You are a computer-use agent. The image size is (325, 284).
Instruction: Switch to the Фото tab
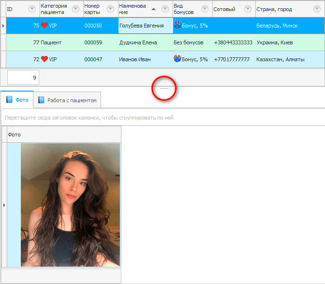[17, 100]
